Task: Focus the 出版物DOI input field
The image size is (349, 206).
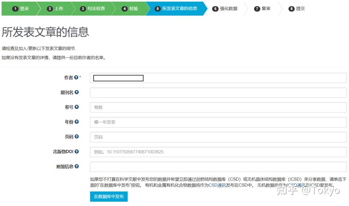Action: tap(218, 152)
